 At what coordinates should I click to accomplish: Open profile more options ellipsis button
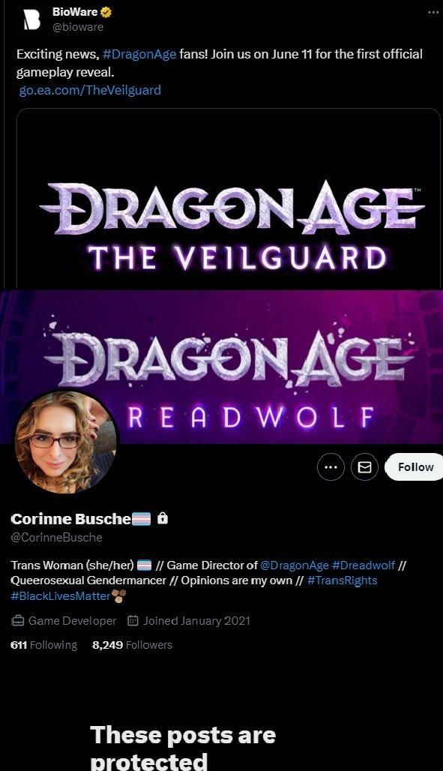pos(331,467)
